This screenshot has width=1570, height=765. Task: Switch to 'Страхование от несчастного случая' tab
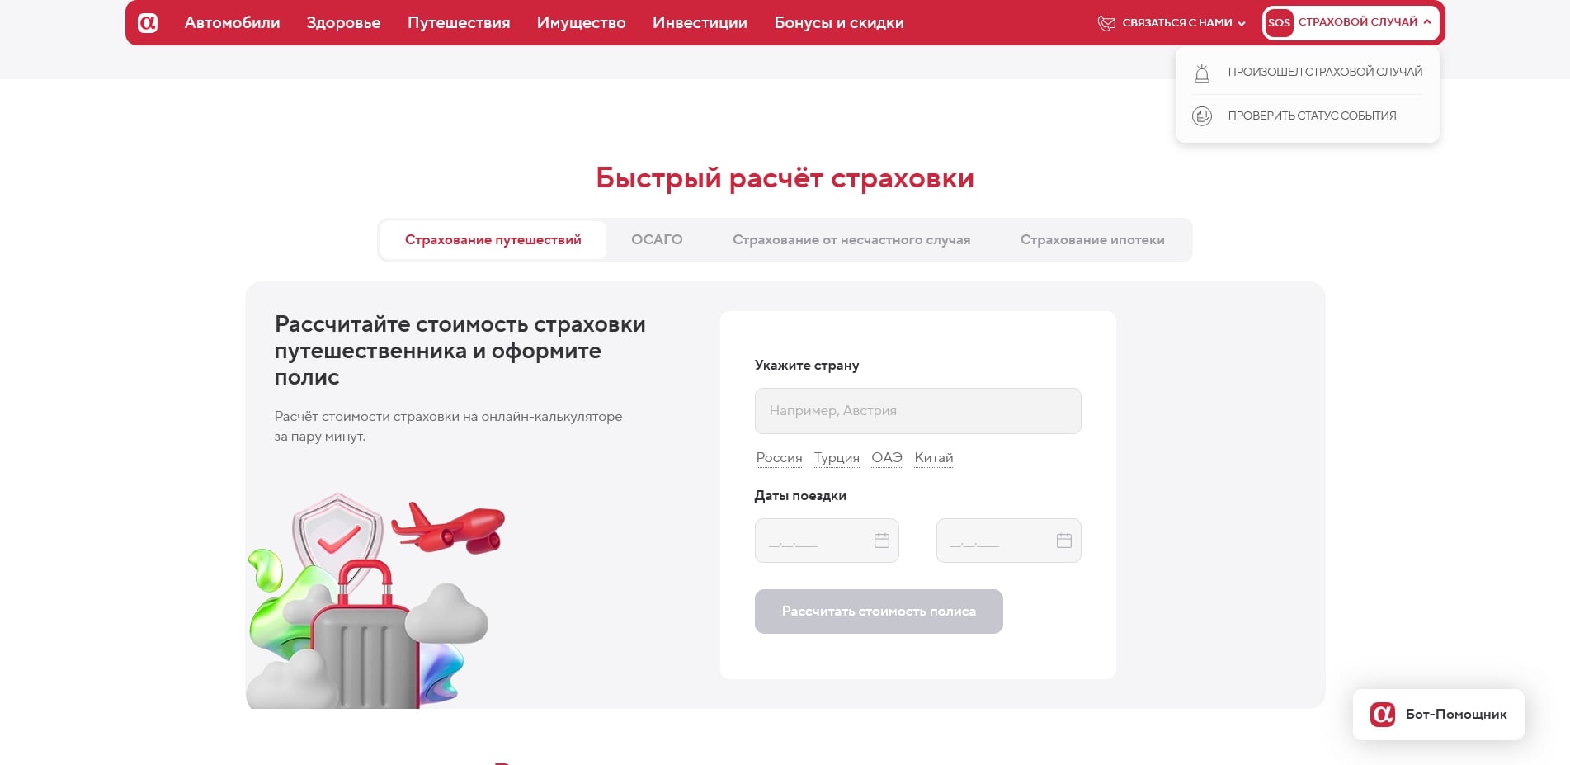851,239
